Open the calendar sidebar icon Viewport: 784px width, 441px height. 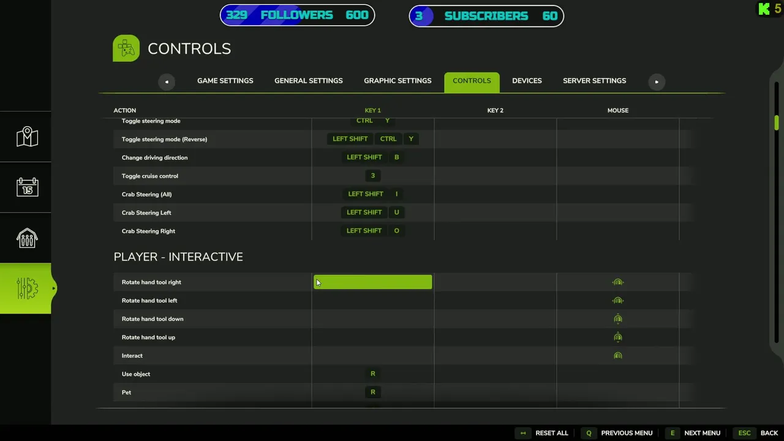[27, 187]
